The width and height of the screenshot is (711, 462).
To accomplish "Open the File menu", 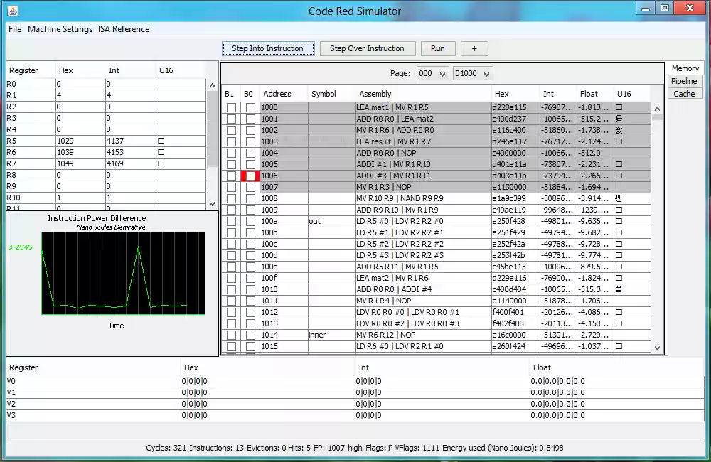I will click(x=14, y=29).
